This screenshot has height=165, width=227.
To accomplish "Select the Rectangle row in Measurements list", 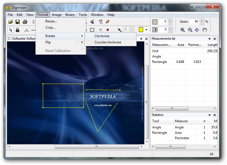I will click(x=184, y=62).
